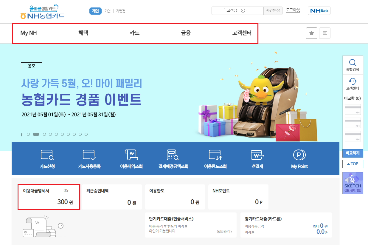
Task: Click the favorites star icon
Action: tap(312, 33)
